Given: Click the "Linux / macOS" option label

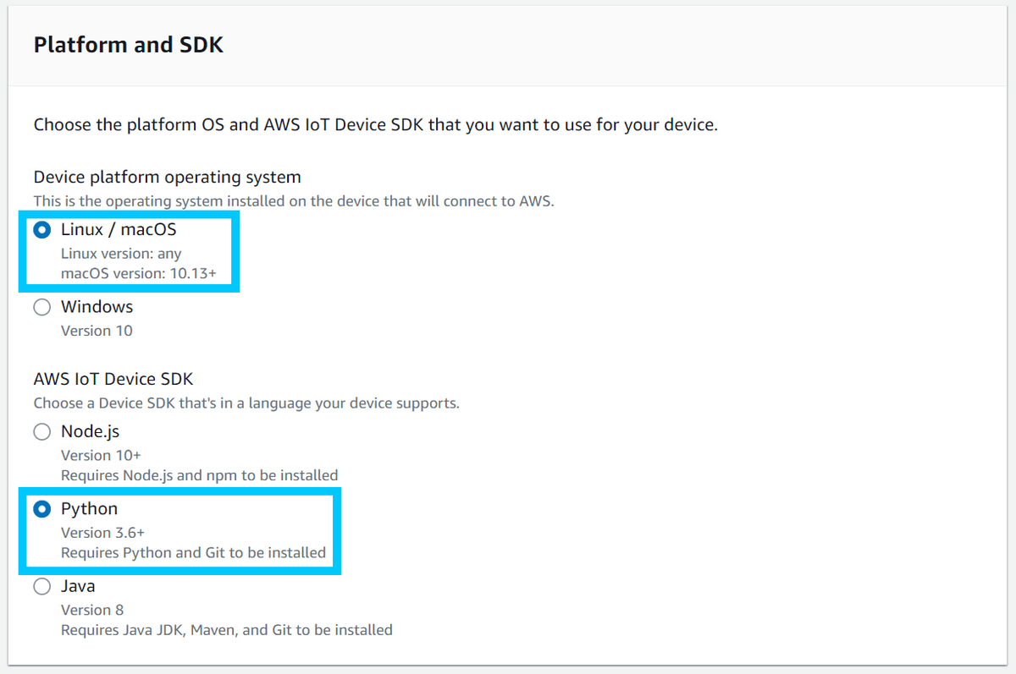Looking at the screenshot, I should 119,229.
